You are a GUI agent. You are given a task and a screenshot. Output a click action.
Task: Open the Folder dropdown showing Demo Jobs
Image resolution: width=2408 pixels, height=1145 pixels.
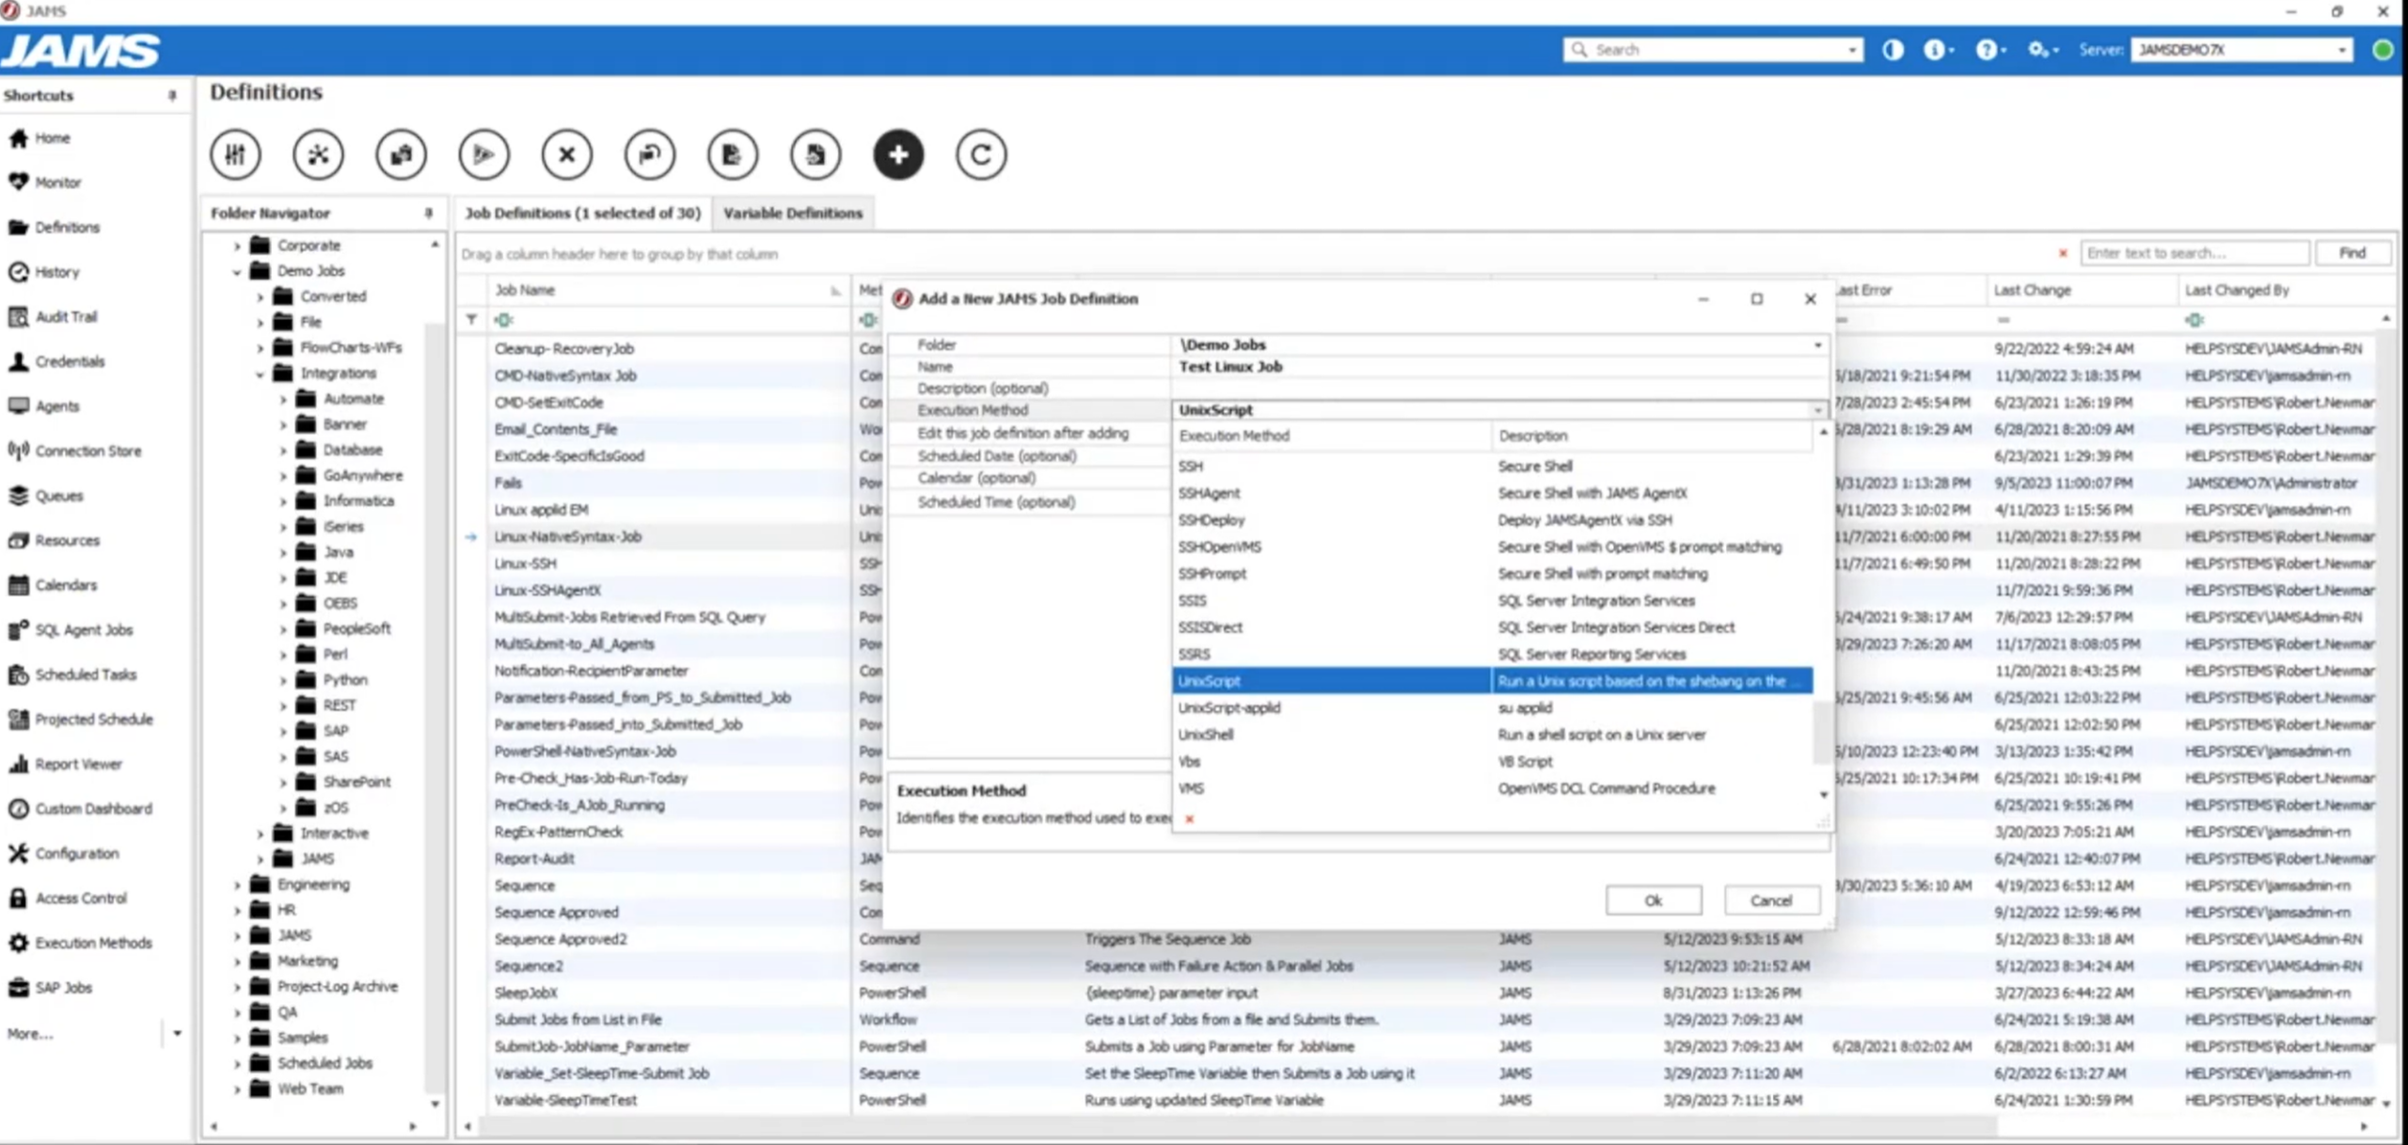pyautogui.click(x=1816, y=344)
